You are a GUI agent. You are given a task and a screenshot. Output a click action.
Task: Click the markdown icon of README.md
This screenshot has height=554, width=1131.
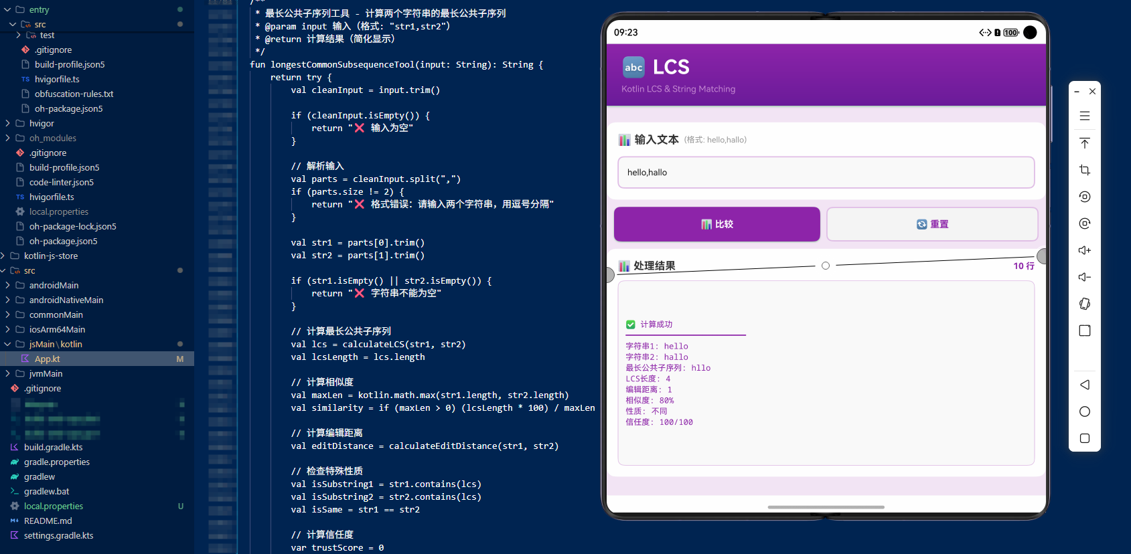15,521
